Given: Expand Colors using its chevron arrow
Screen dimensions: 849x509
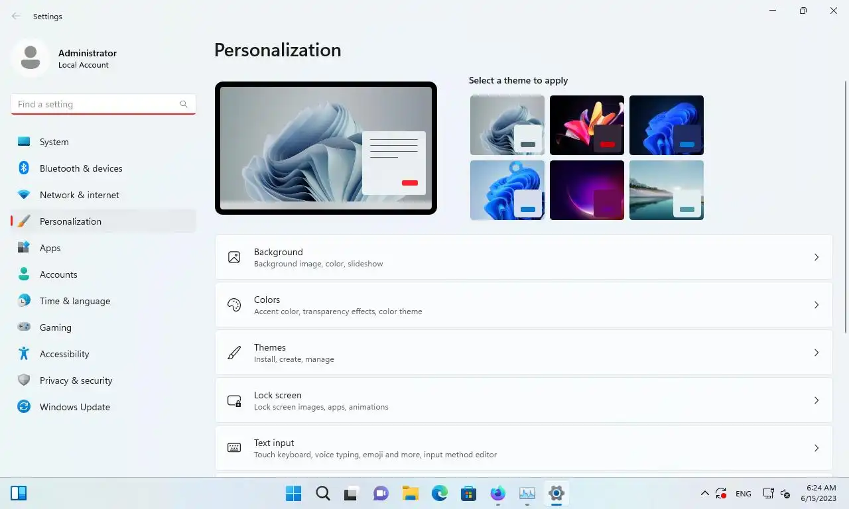Looking at the screenshot, I should (816, 305).
